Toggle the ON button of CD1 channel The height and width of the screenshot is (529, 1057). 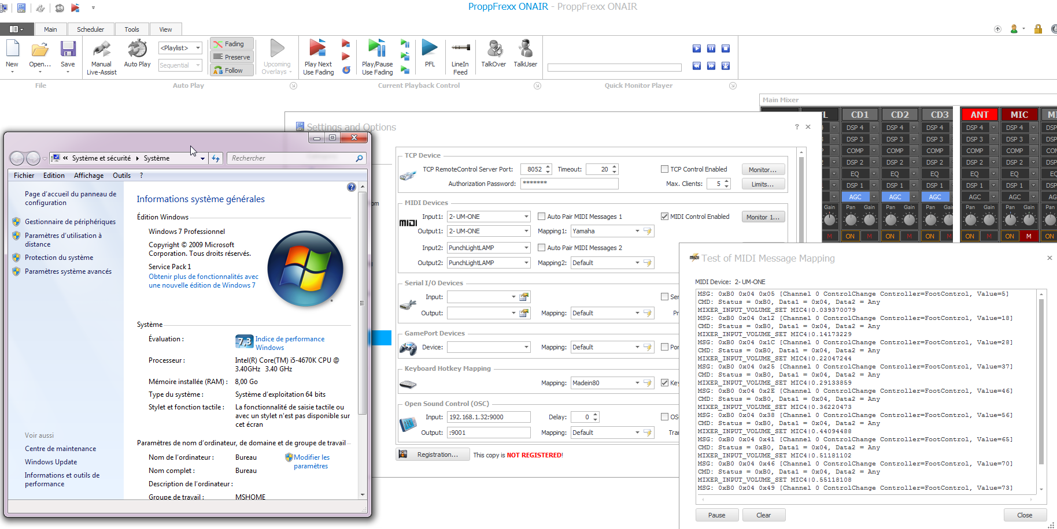pos(850,236)
